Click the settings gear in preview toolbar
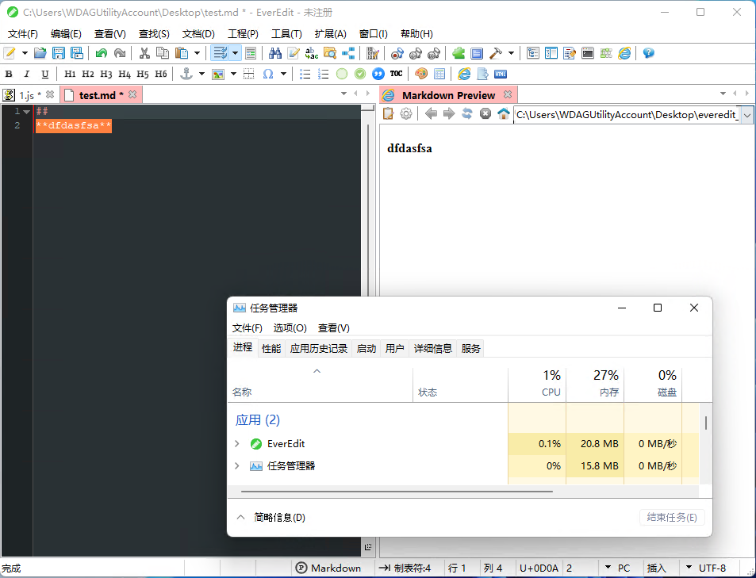Screen dimensions: 756x578 click(x=406, y=113)
